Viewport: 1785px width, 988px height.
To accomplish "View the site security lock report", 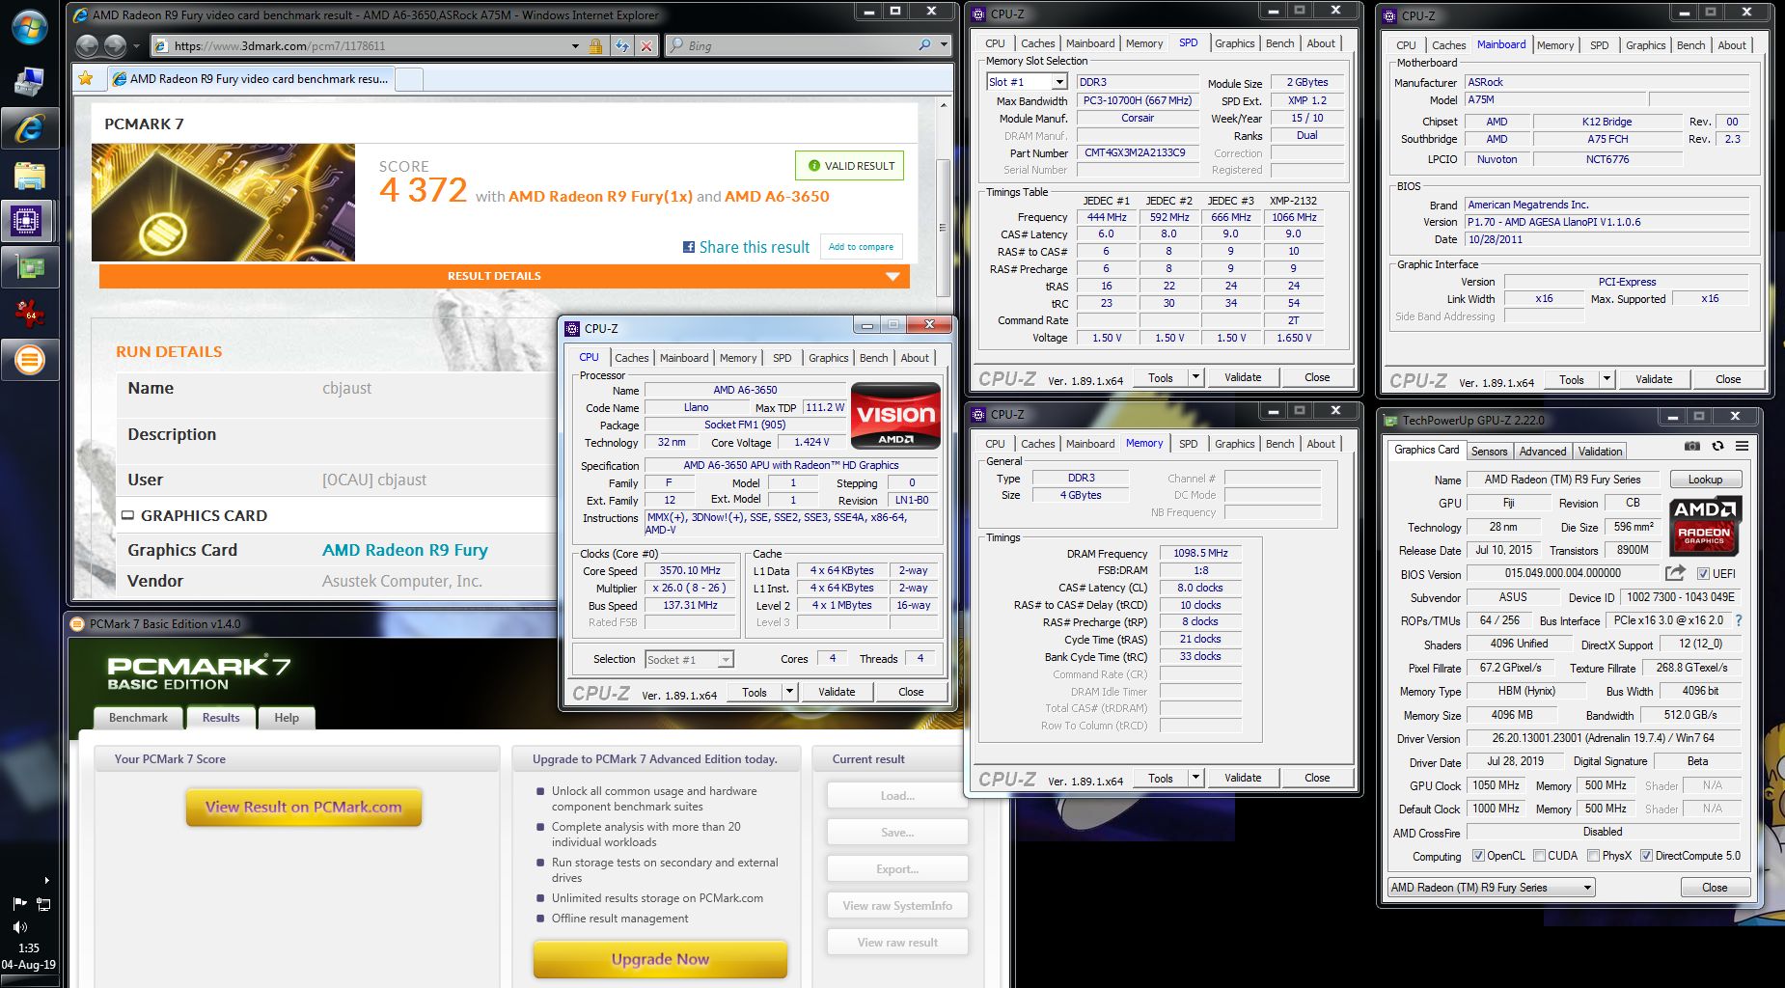I will coord(595,45).
